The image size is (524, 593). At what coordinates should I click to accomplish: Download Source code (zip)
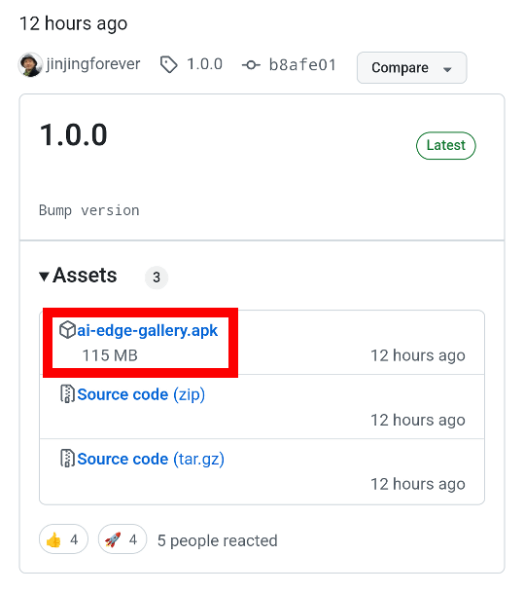[x=141, y=394]
